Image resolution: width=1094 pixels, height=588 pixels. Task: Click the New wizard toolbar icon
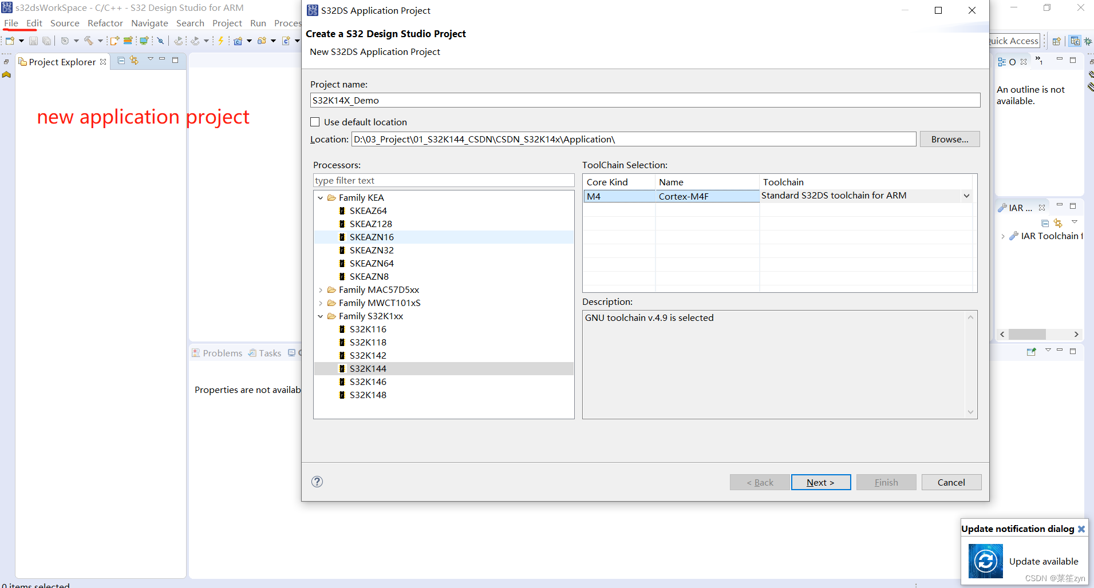(x=10, y=41)
